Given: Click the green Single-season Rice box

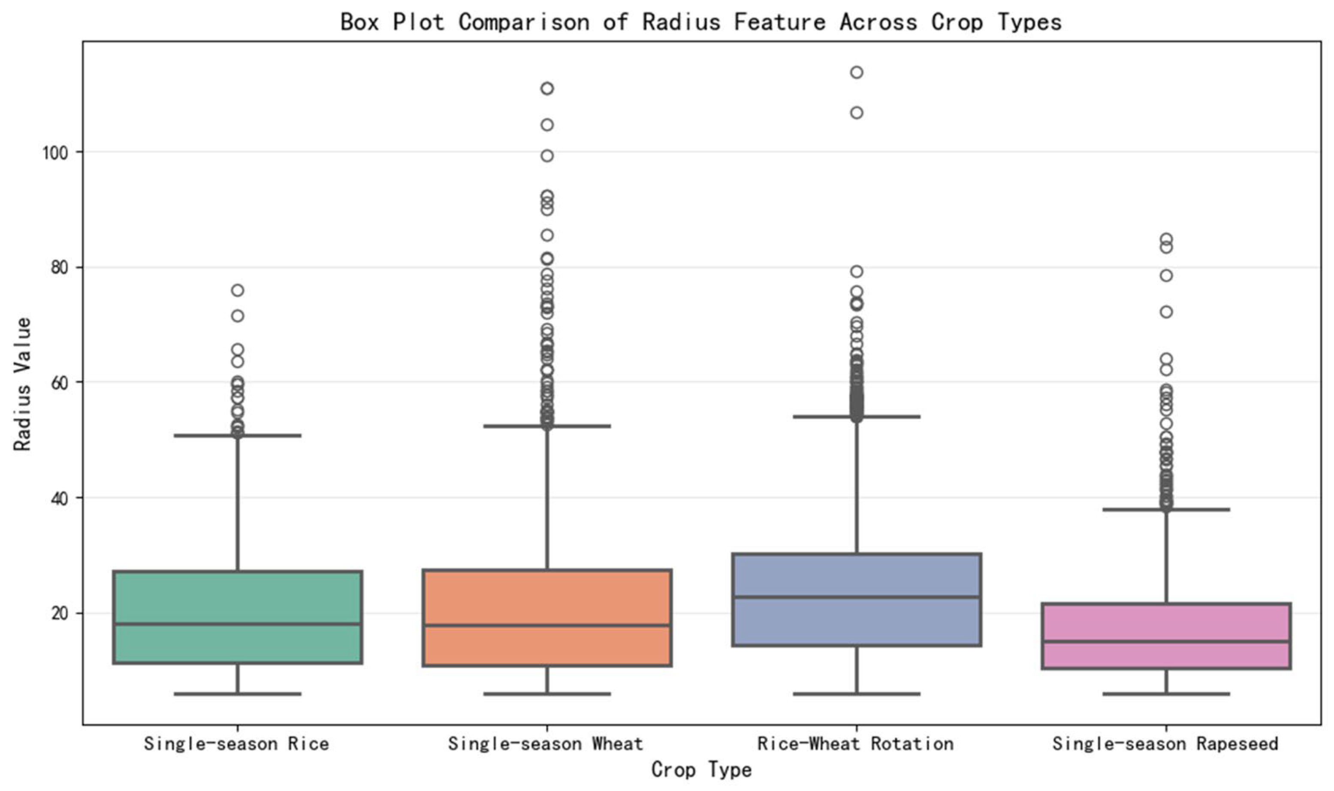Looking at the screenshot, I should pyautogui.click(x=238, y=617).
